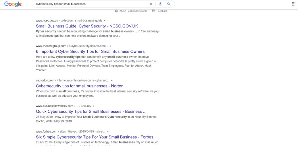Viewport: 298px width, 146px height.
Task: Start voice search with microphone icon
Action: coord(160,4)
